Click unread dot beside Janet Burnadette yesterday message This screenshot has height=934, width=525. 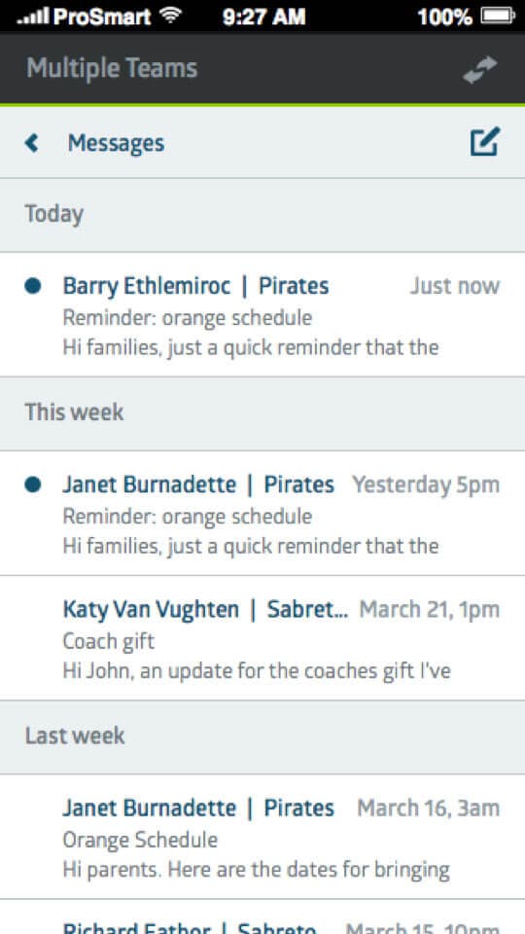(x=33, y=485)
